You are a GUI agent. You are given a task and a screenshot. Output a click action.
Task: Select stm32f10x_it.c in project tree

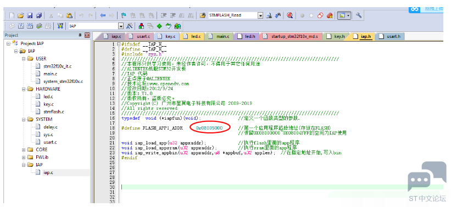[58, 66]
